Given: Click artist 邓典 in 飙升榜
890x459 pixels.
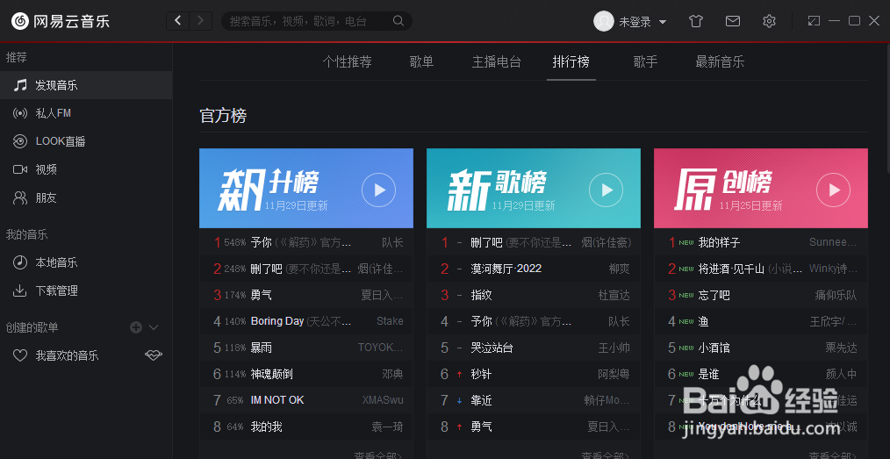Looking at the screenshot, I should pos(393,374).
